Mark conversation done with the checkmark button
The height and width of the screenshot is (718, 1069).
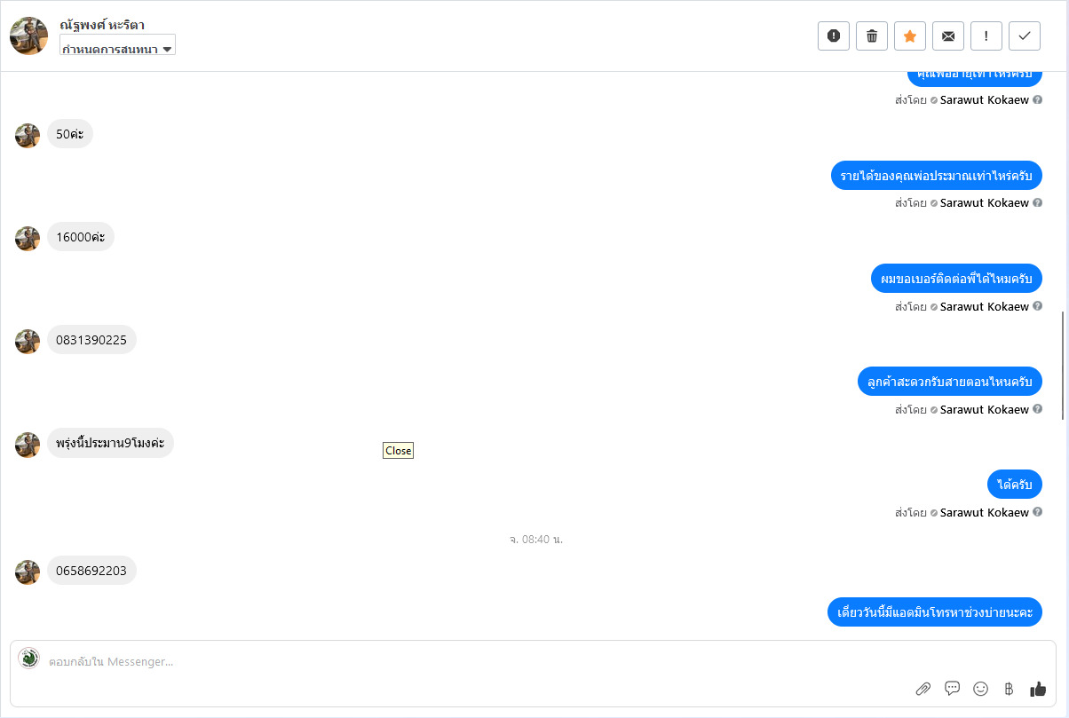(1025, 36)
